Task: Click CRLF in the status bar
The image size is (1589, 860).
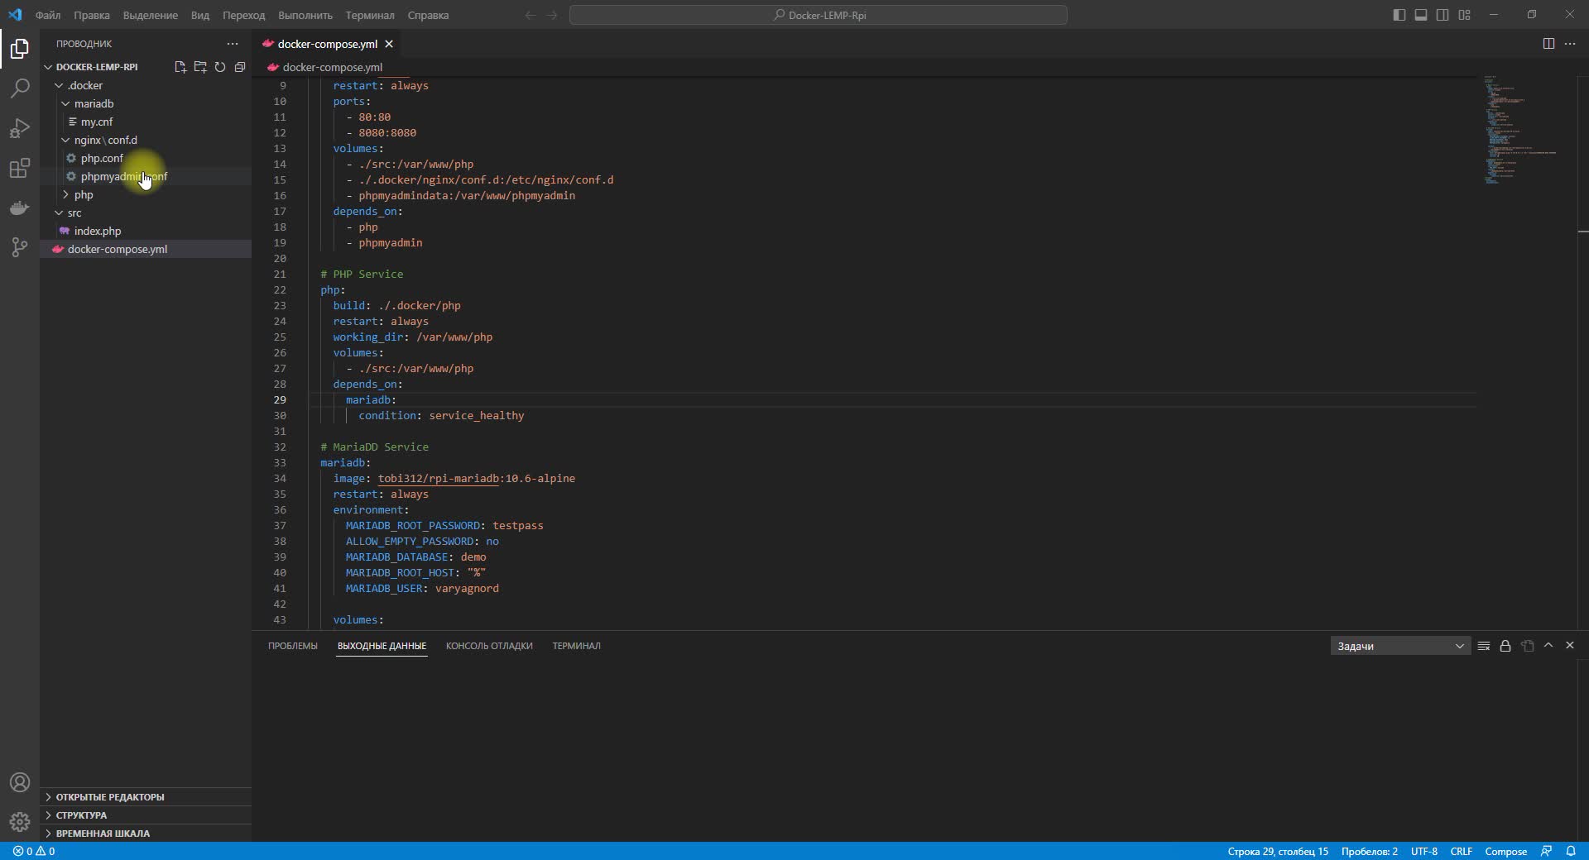Action: (x=1462, y=851)
